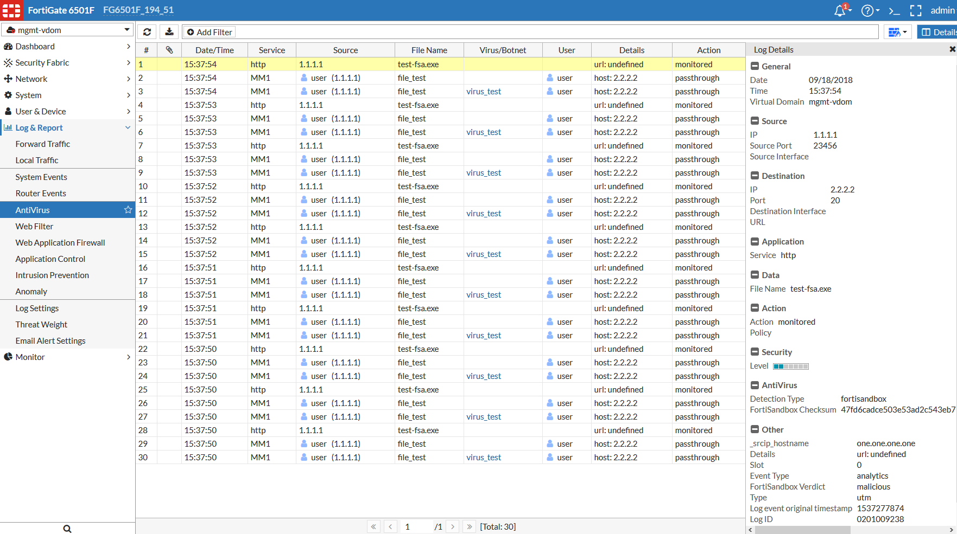The image size is (957, 534).
Task: Collapse the Action section
Action: click(755, 308)
